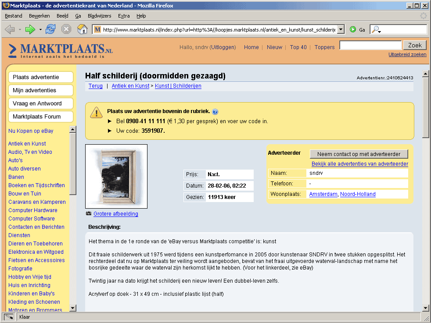This screenshot has height=323, width=431.
Task: Click the Antiek en Kunst breadcrumb link
Action: [x=130, y=86]
